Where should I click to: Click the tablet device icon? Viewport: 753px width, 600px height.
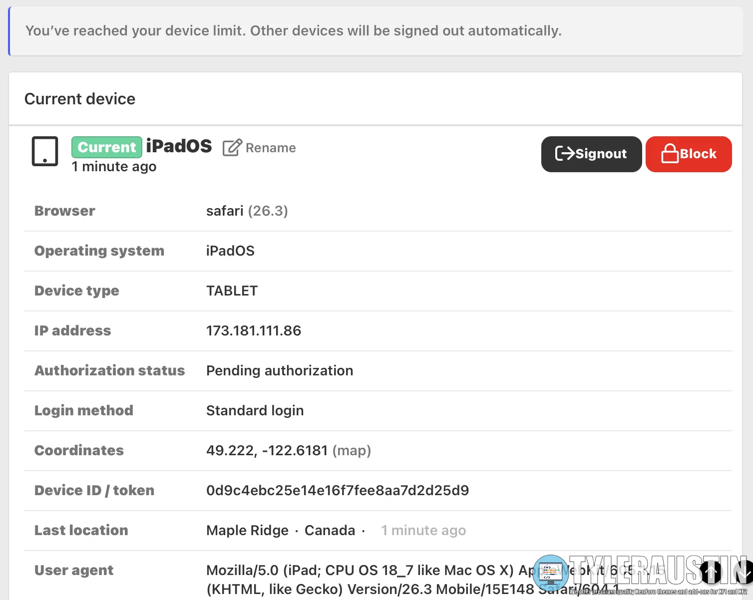pos(45,151)
